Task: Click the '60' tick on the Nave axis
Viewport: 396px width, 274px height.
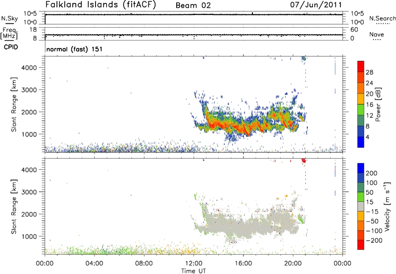Action: point(354,30)
